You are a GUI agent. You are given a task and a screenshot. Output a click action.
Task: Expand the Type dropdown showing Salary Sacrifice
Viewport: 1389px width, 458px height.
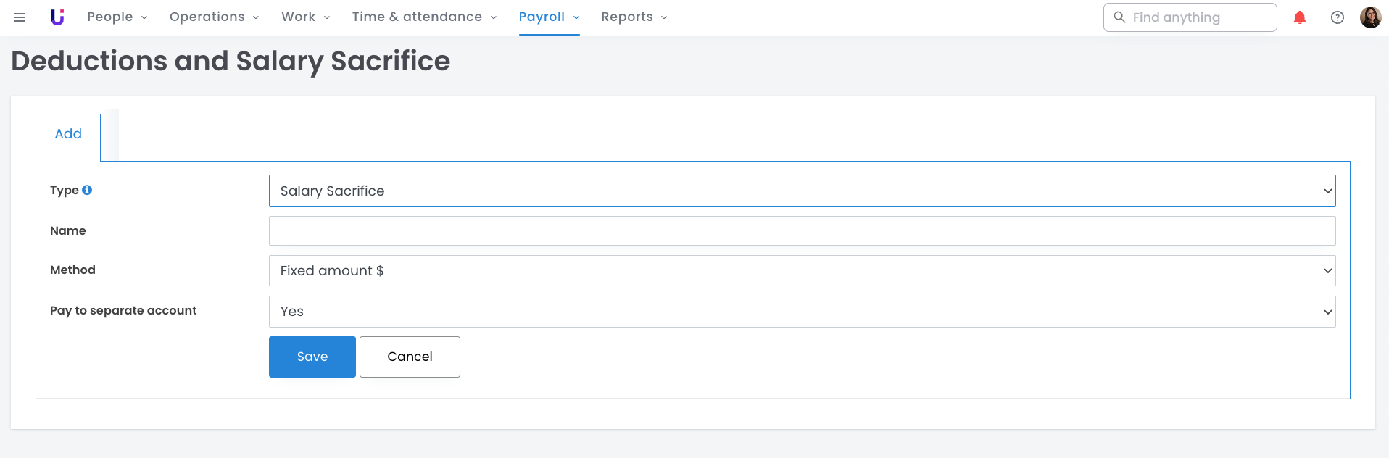pos(801,191)
